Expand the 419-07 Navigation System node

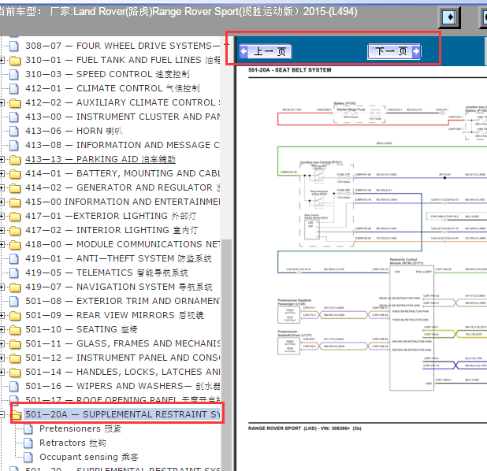pos(2,287)
